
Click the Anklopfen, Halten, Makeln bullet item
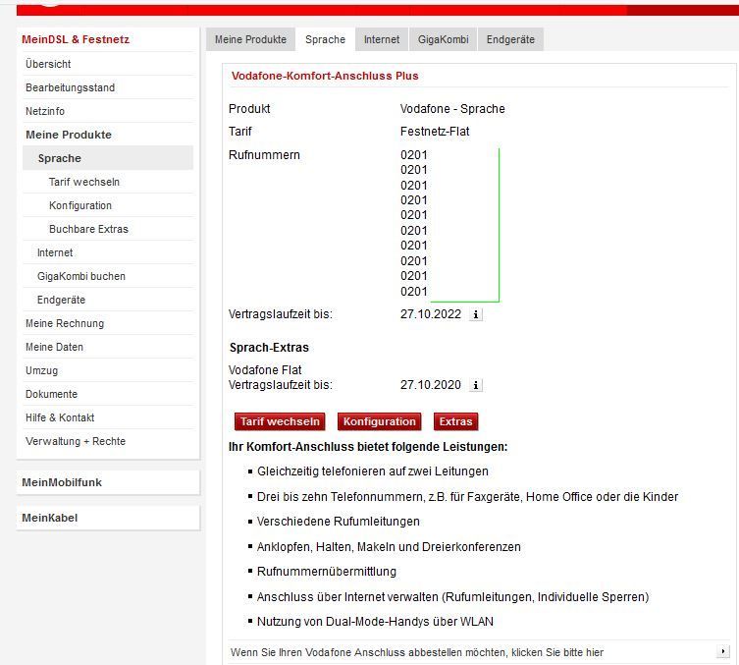(389, 547)
